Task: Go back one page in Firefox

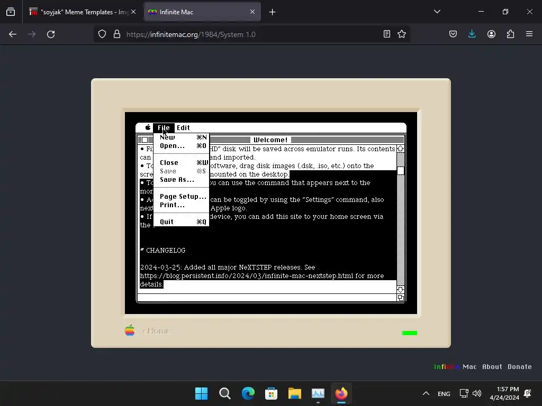Action: [13, 34]
